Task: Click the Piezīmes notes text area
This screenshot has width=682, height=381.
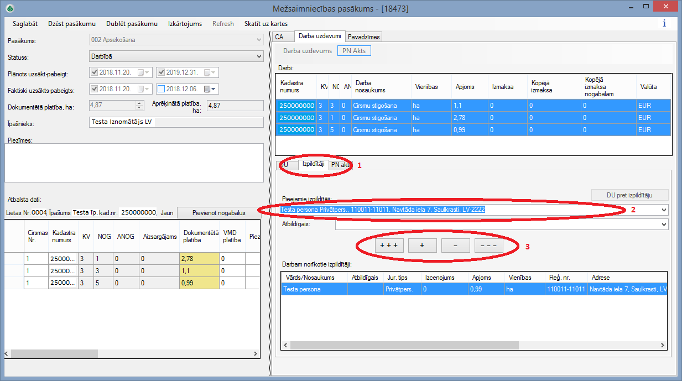Action: tap(134, 163)
